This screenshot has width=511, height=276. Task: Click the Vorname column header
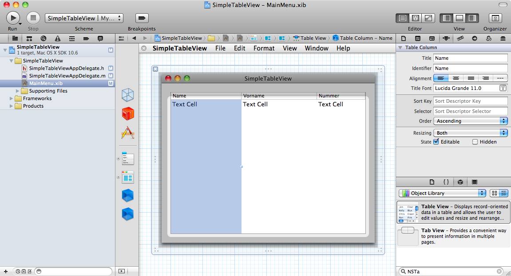point(279,96)
